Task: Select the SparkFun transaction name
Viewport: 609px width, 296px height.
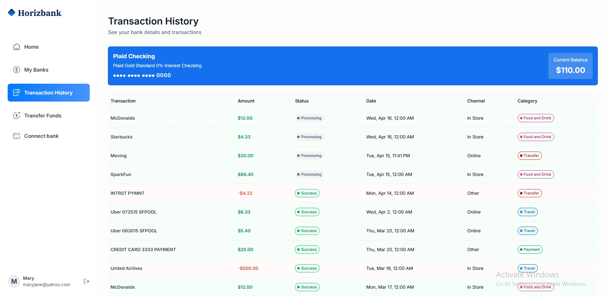Action: [x=121, y=174]
